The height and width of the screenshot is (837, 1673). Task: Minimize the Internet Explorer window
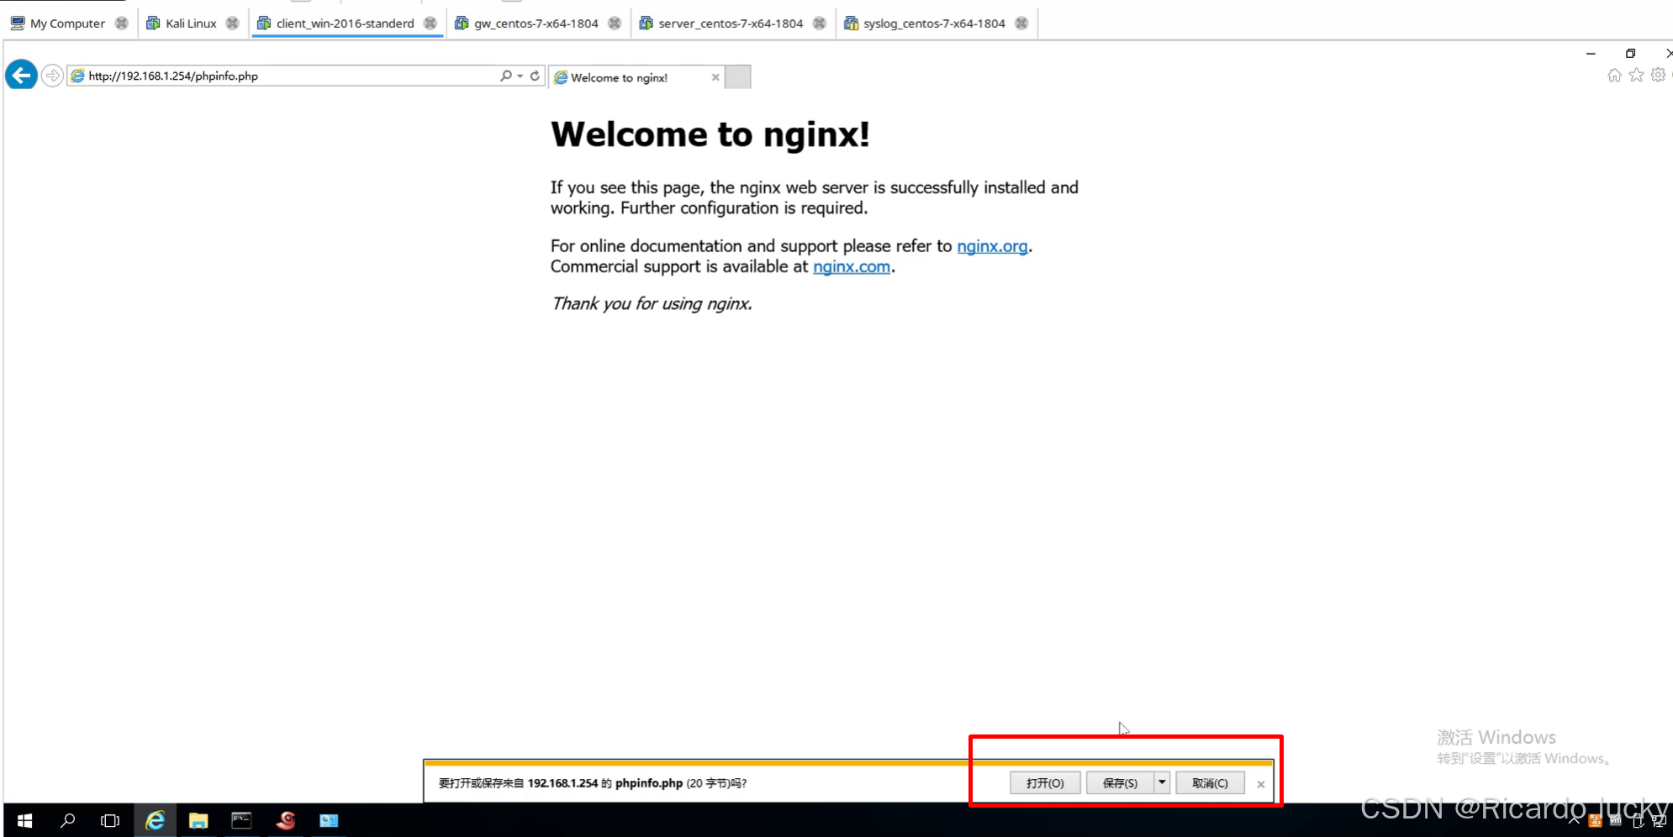pos(1591,53)
